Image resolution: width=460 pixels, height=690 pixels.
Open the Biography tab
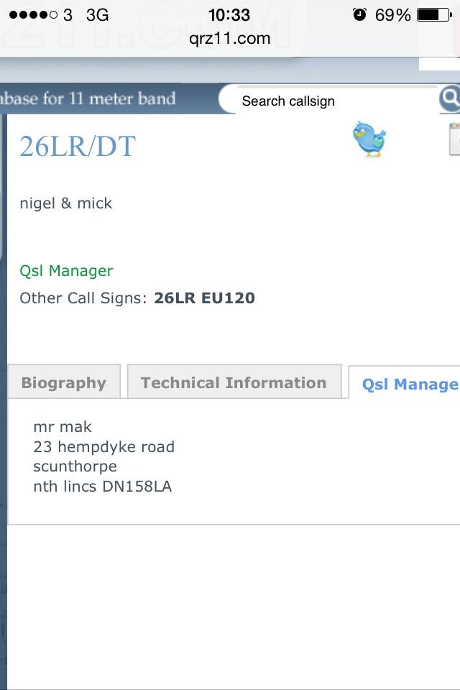click(x=63, y=382)
